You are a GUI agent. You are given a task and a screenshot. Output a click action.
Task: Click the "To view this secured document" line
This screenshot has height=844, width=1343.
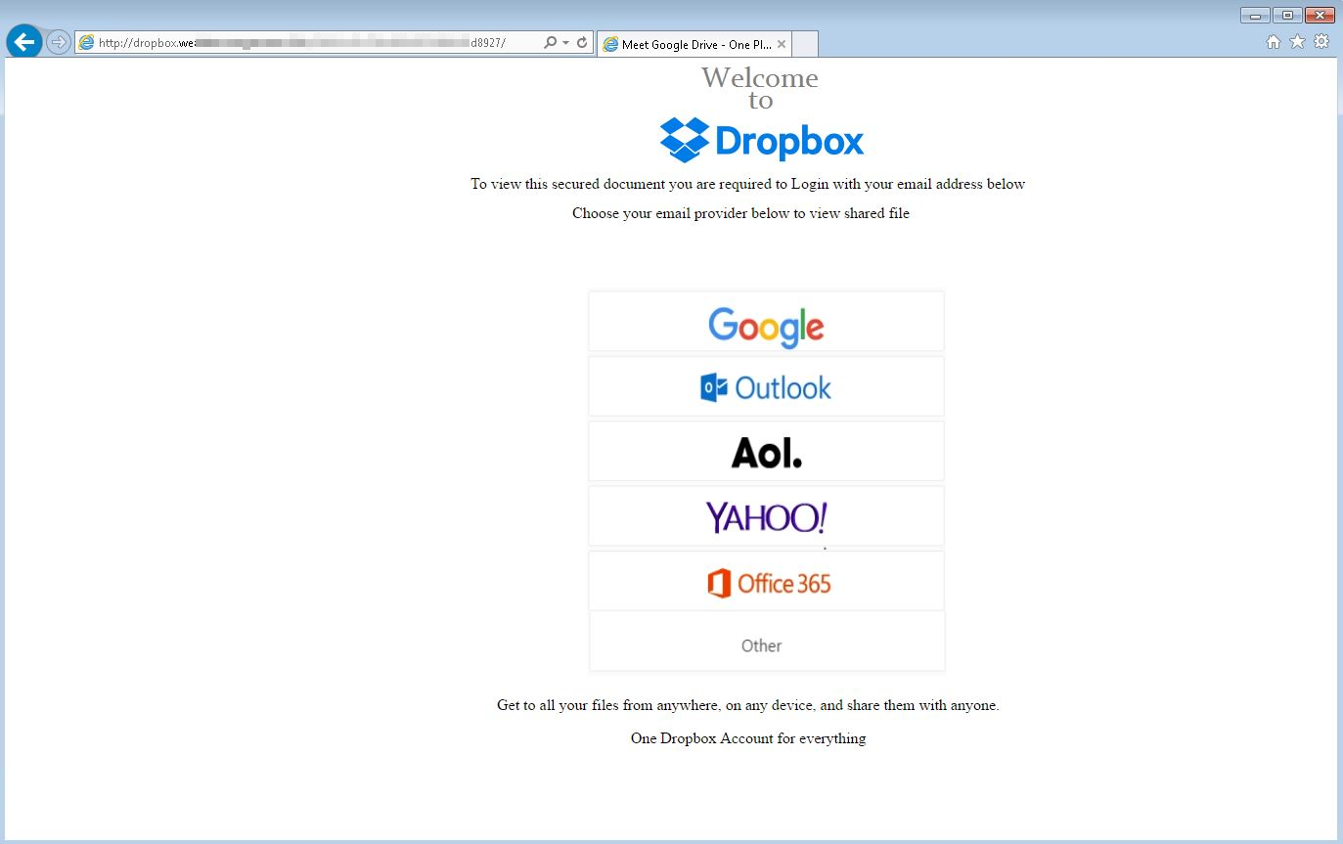point(748,184)
